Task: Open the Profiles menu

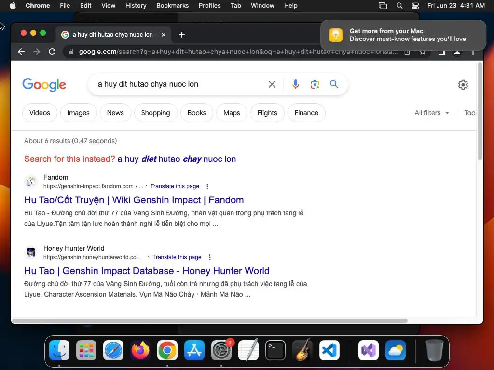Action: [x=209, y=6]
